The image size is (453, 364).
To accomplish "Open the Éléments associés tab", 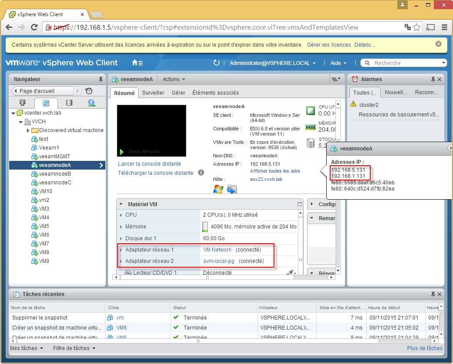I will pyautogui.click(x=216, y=93).
